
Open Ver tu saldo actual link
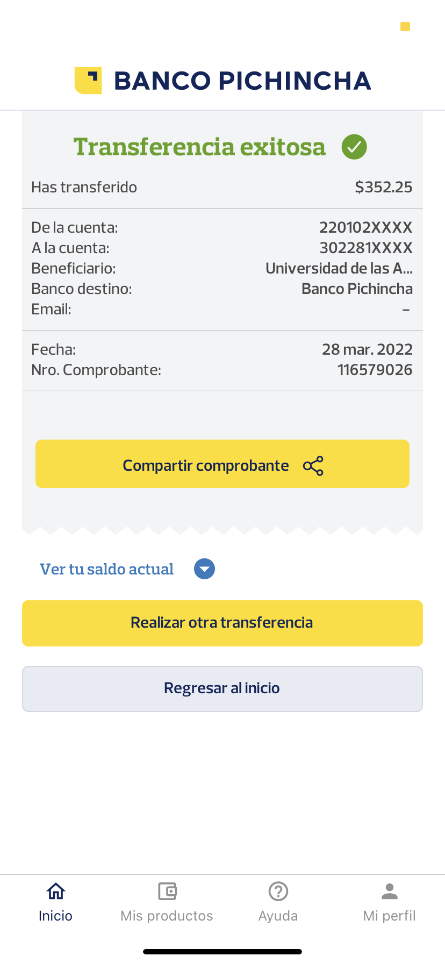point(107,569)
